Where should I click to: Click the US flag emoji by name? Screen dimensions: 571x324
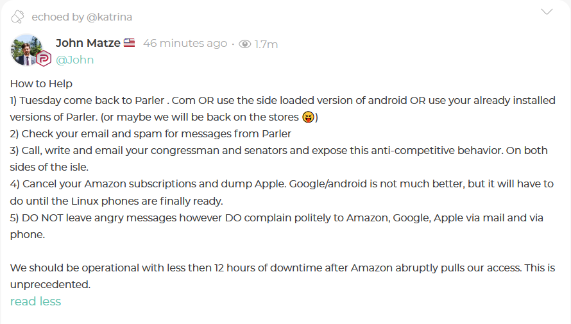(x=130, y=43)
